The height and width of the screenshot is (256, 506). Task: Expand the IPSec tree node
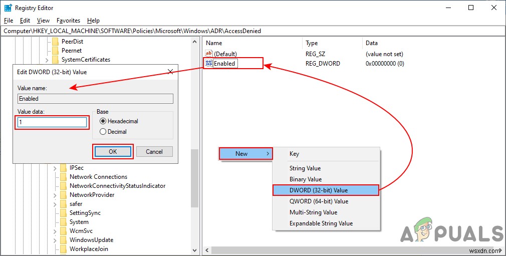55,168
